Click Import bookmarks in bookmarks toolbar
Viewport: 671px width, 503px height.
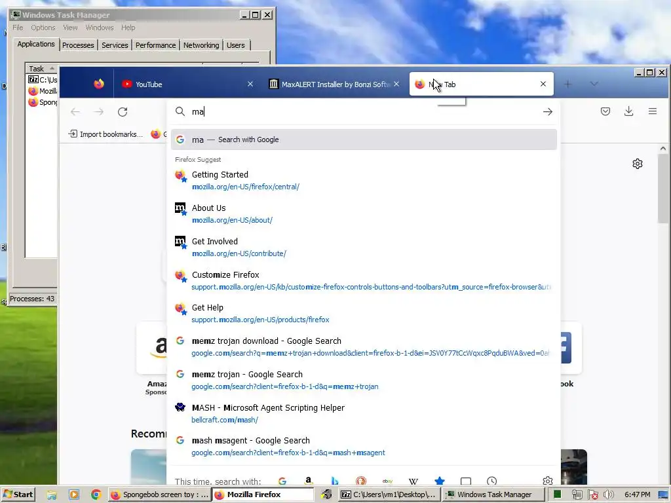pyautogui.click(x=105, y=134)
